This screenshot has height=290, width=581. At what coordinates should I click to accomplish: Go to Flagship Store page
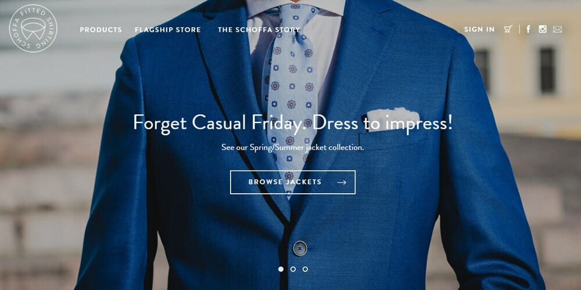click(x=168, y=30)
